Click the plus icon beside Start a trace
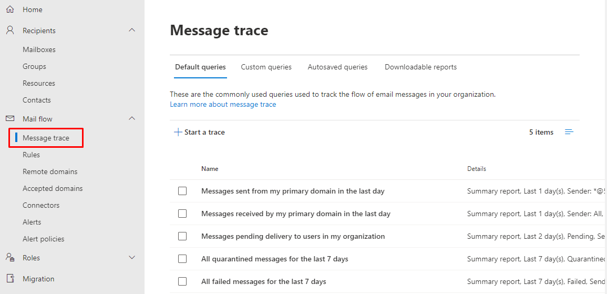Image resolution: width=607 pixels, height=294 pixels. [x=178, y=132]
